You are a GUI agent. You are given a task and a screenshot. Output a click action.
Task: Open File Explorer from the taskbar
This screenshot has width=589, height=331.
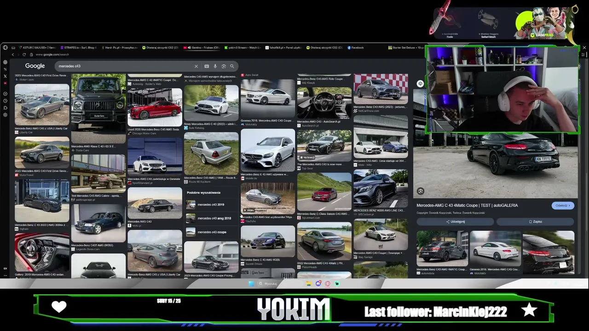309,284
